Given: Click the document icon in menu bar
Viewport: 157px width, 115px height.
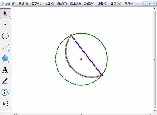Looking at the screenshot, I should 3,4.
